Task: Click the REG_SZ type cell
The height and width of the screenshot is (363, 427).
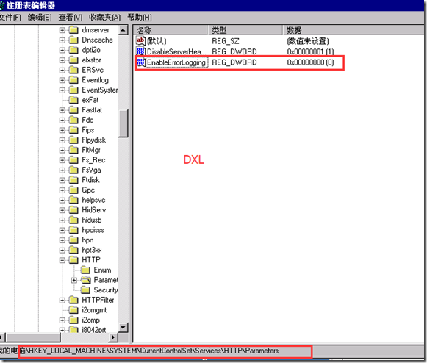Action: (x=225, y=41)
